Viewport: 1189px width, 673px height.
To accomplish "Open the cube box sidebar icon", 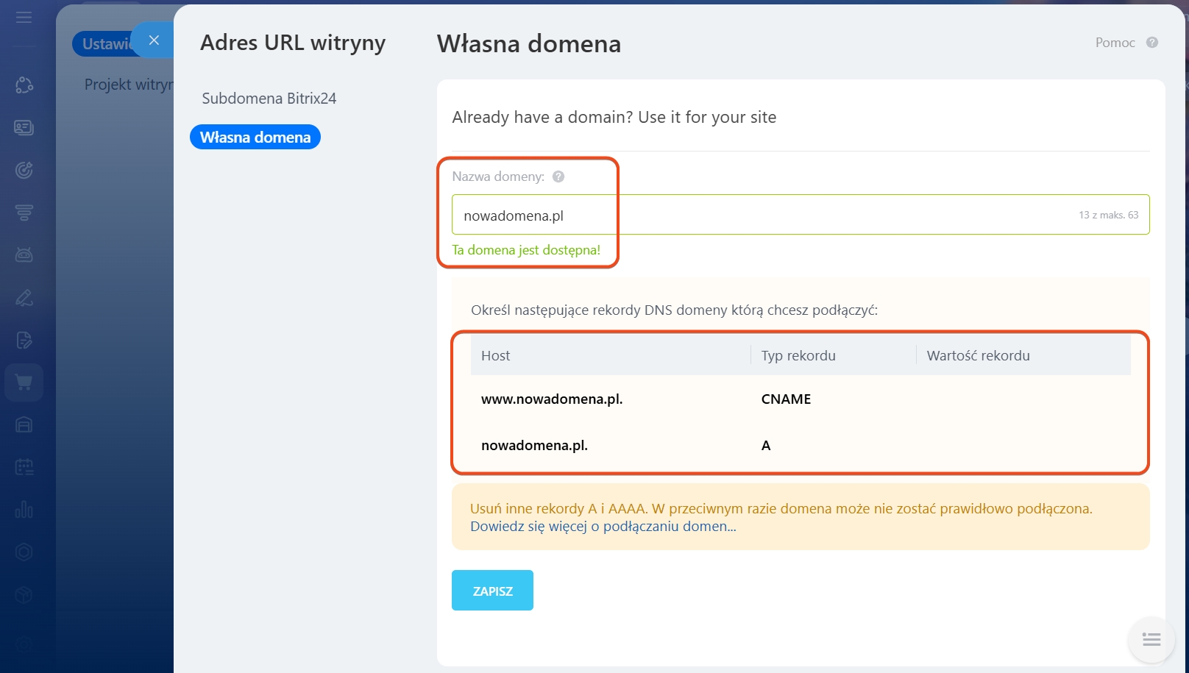I will tap(24, 594).
